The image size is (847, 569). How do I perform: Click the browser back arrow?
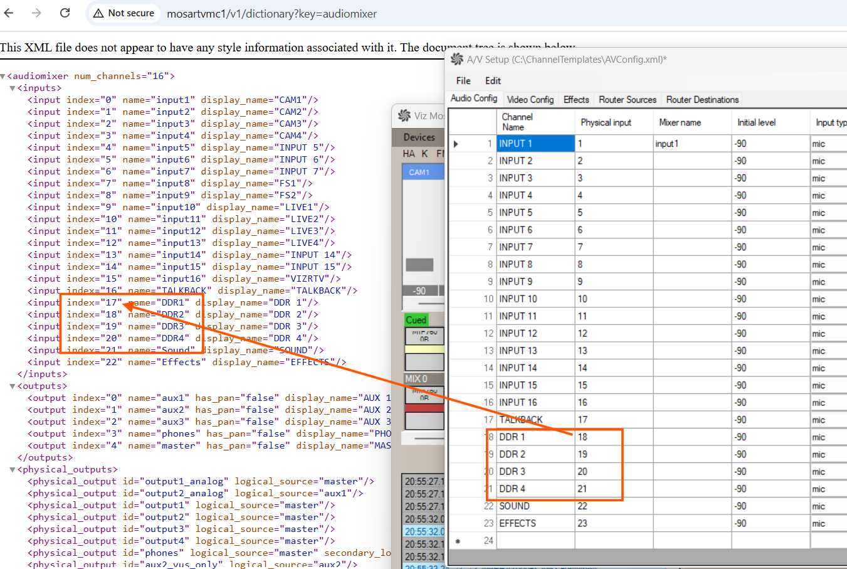[9, 13]
